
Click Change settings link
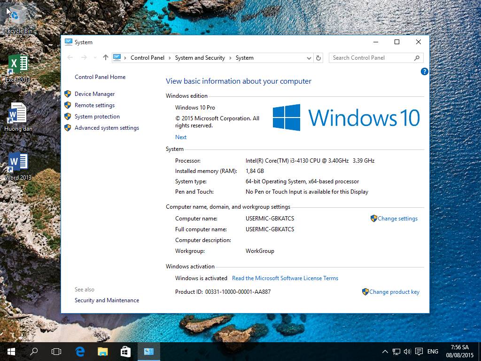tap(397, 219)
